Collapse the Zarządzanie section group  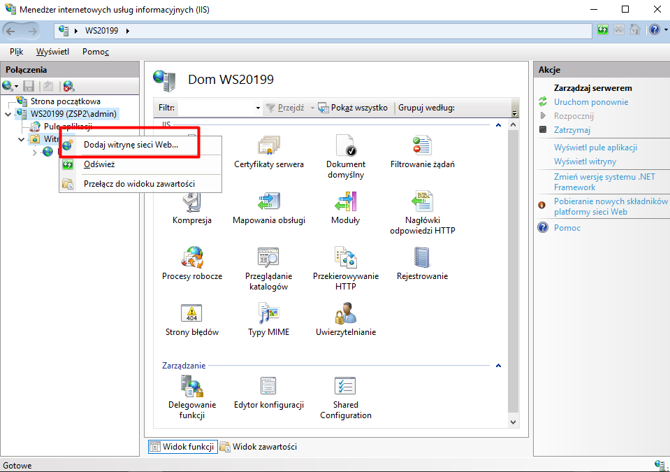coord(498,366)
